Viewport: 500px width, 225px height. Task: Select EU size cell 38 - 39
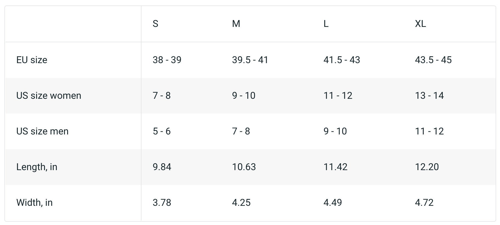click(x=167, y=60)
